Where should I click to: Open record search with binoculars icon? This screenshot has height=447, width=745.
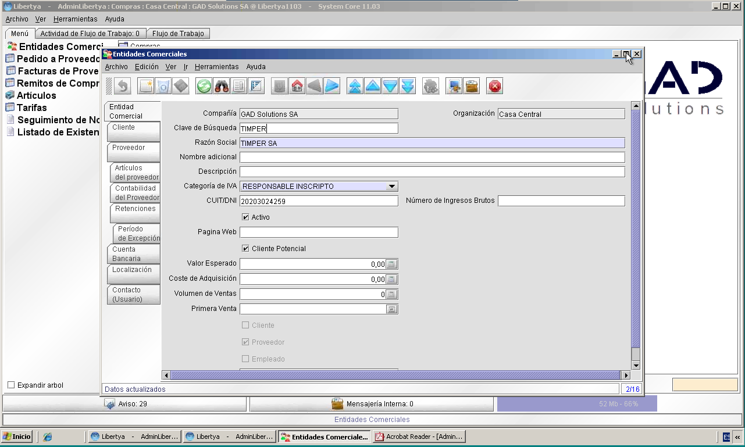(222, 86)
